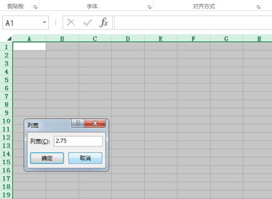Open the Insert Function fx icon

pyautogui.click(x=104, y=23)
